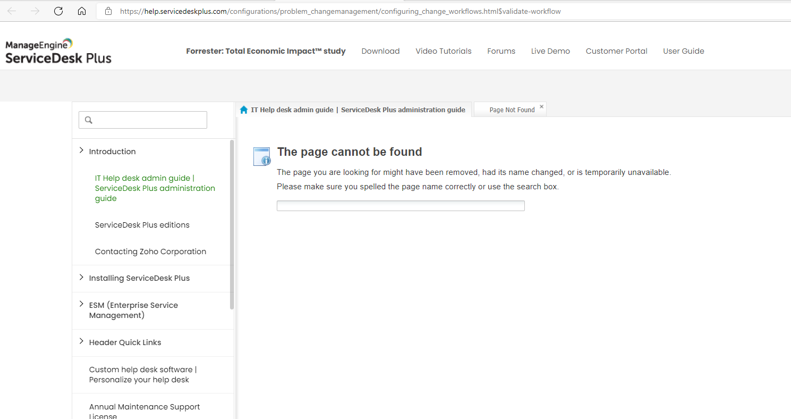791x419 pixels.
Task: Click the magnifier icon in sidebar search
Action: click(89, 120)
